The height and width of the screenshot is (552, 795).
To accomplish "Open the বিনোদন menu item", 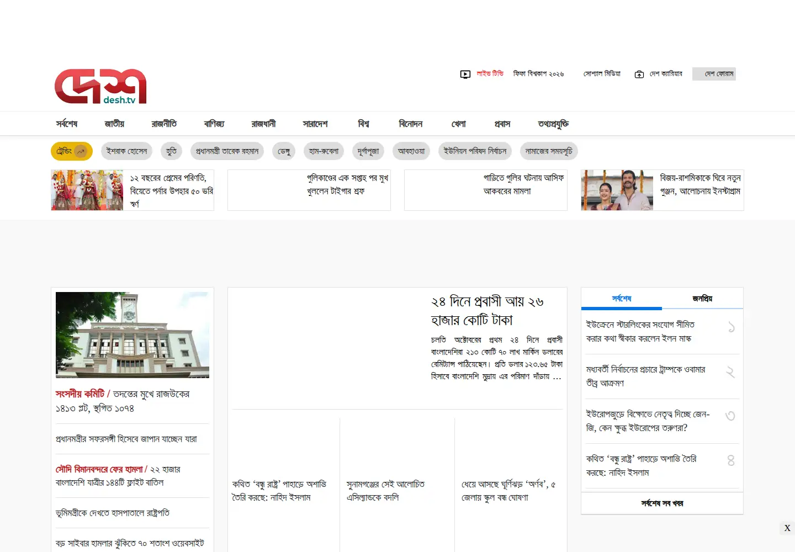I will pyautogui.click(x=411, y=124).
